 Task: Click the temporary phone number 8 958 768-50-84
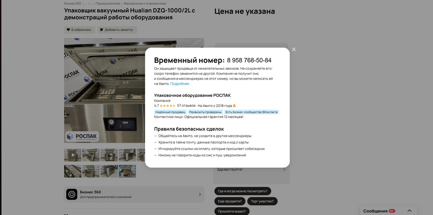249,60
